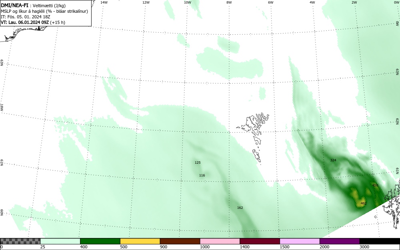This screenshot has height=250, width=400.
Task: Click the brown 900 legend swatch
Action: pyautogui.click(x=180, y=241)
